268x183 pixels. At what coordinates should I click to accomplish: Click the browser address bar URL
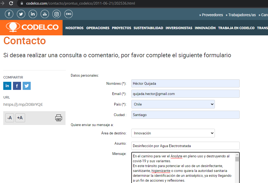(x=81, y=3)
